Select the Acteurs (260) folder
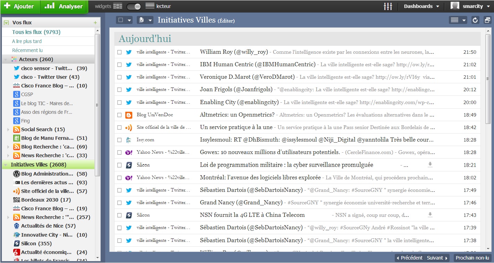Image resolution: width=494 pixels, height=263 pixels. pos(48,59)
